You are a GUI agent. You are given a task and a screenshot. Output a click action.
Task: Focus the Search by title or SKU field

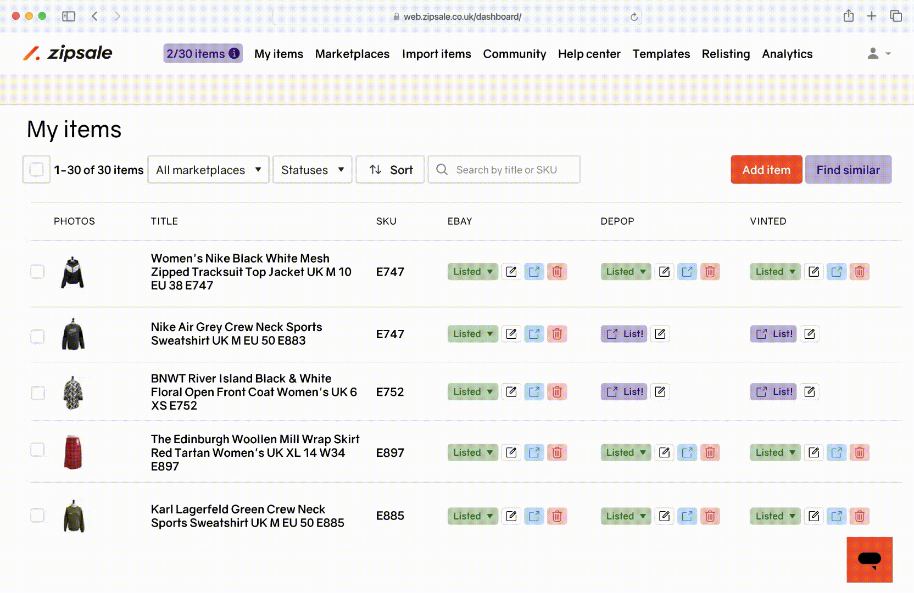point(511,170)
